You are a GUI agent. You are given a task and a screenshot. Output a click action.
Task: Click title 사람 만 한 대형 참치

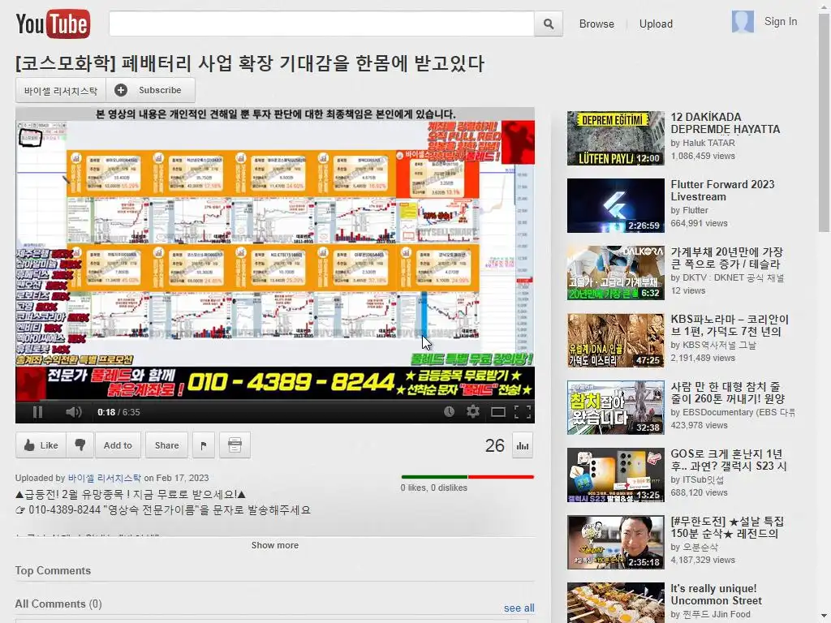(727, 392)
